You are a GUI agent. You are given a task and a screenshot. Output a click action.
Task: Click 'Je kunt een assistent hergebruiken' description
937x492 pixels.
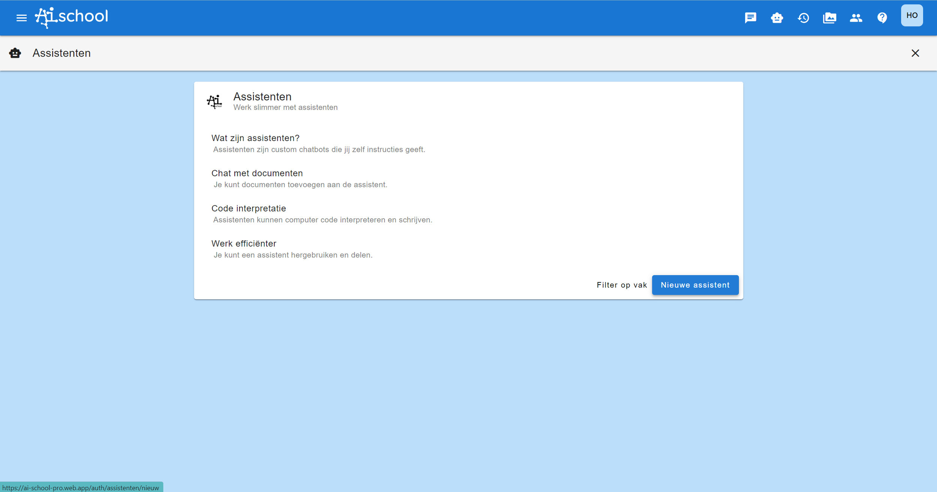coord(293,255)
